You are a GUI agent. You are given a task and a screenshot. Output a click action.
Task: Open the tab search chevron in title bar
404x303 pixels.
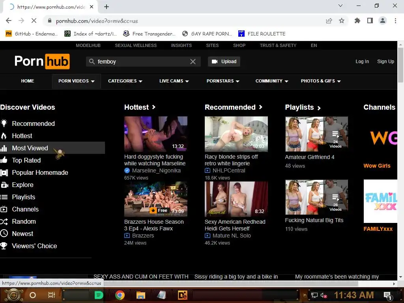pos(340,6)
